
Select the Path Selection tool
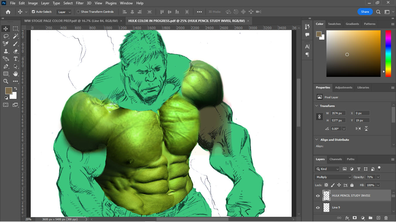click(16, 66)
